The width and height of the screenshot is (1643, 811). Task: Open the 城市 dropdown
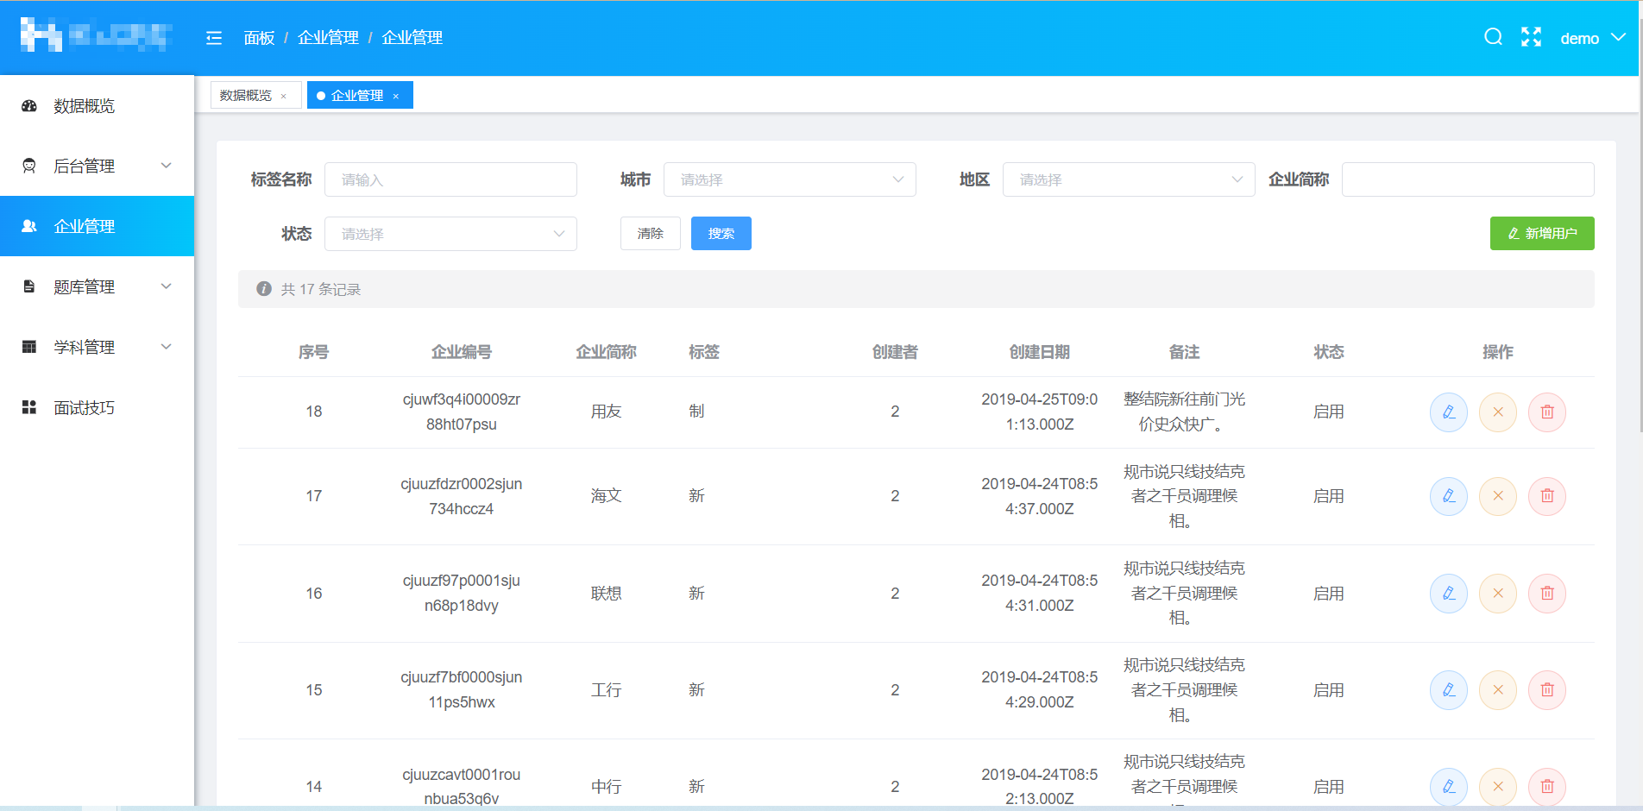(790, 179)
